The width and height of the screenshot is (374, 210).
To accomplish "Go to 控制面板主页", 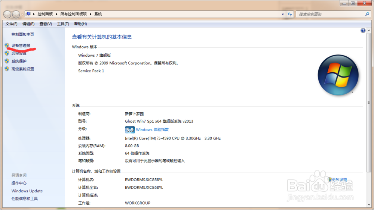I will coord(23,34).
